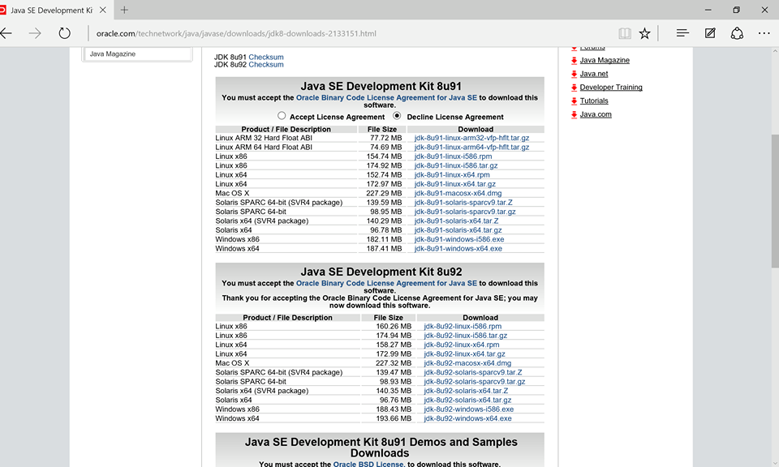
Task: Select Accept License Agreement radio for 8u91
Action: point(282,116)
